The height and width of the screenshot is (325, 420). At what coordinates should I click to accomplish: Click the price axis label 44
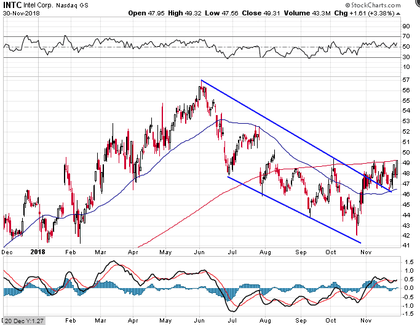(406, 215)
